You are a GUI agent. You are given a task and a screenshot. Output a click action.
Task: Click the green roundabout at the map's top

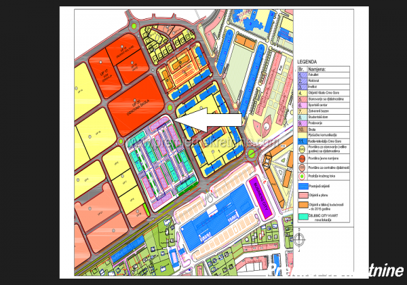click(x=136, y=27)
